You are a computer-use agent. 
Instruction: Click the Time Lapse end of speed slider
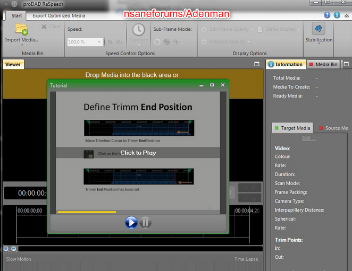pyautogui.click(x=246, y=259)
